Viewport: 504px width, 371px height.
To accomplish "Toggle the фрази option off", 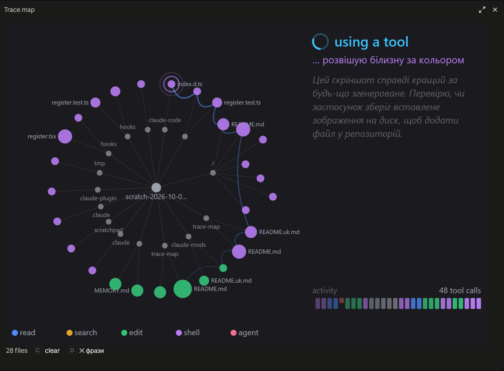I will pos(86,351).
